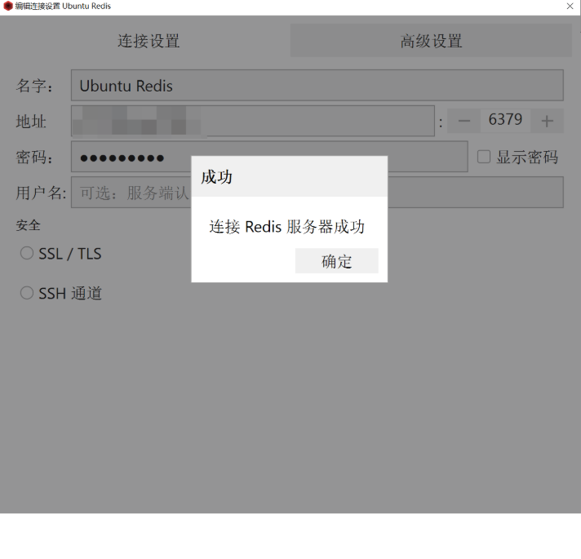Click the 密码 label next to password field
Viewport: 581px width, 559px height.
point(34,157)
